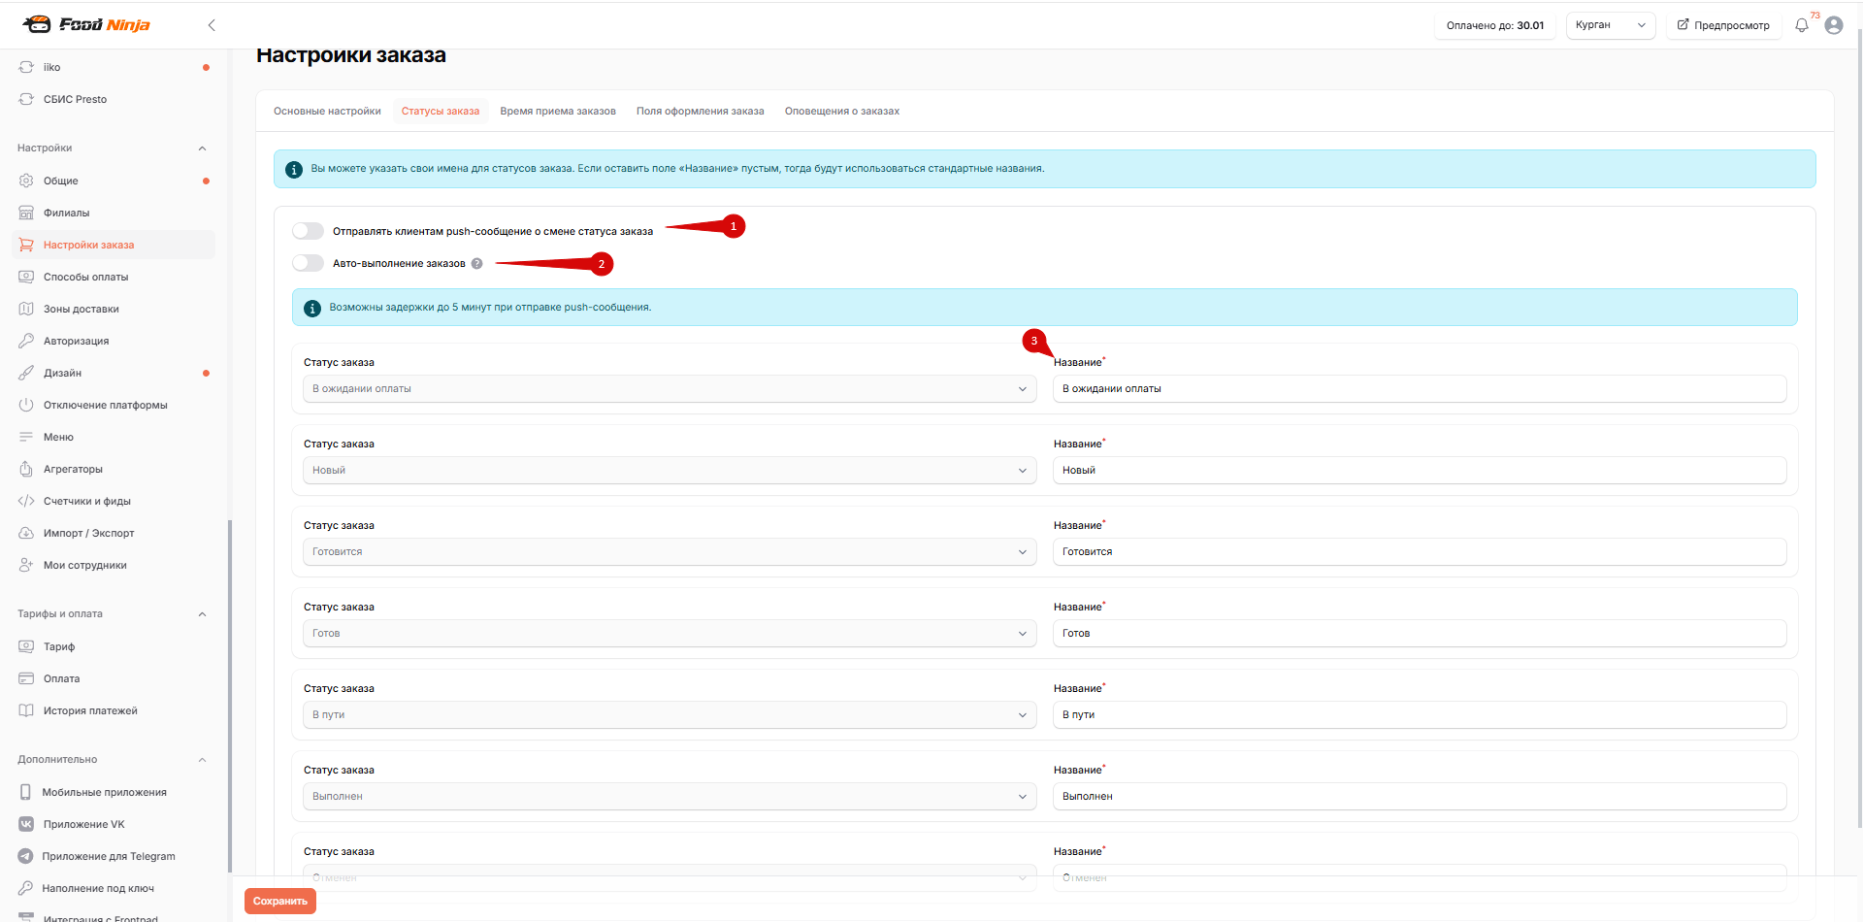Click the iiko sync icon in sidebar
Screen dimensions: 1863x922
coord(26,67)
